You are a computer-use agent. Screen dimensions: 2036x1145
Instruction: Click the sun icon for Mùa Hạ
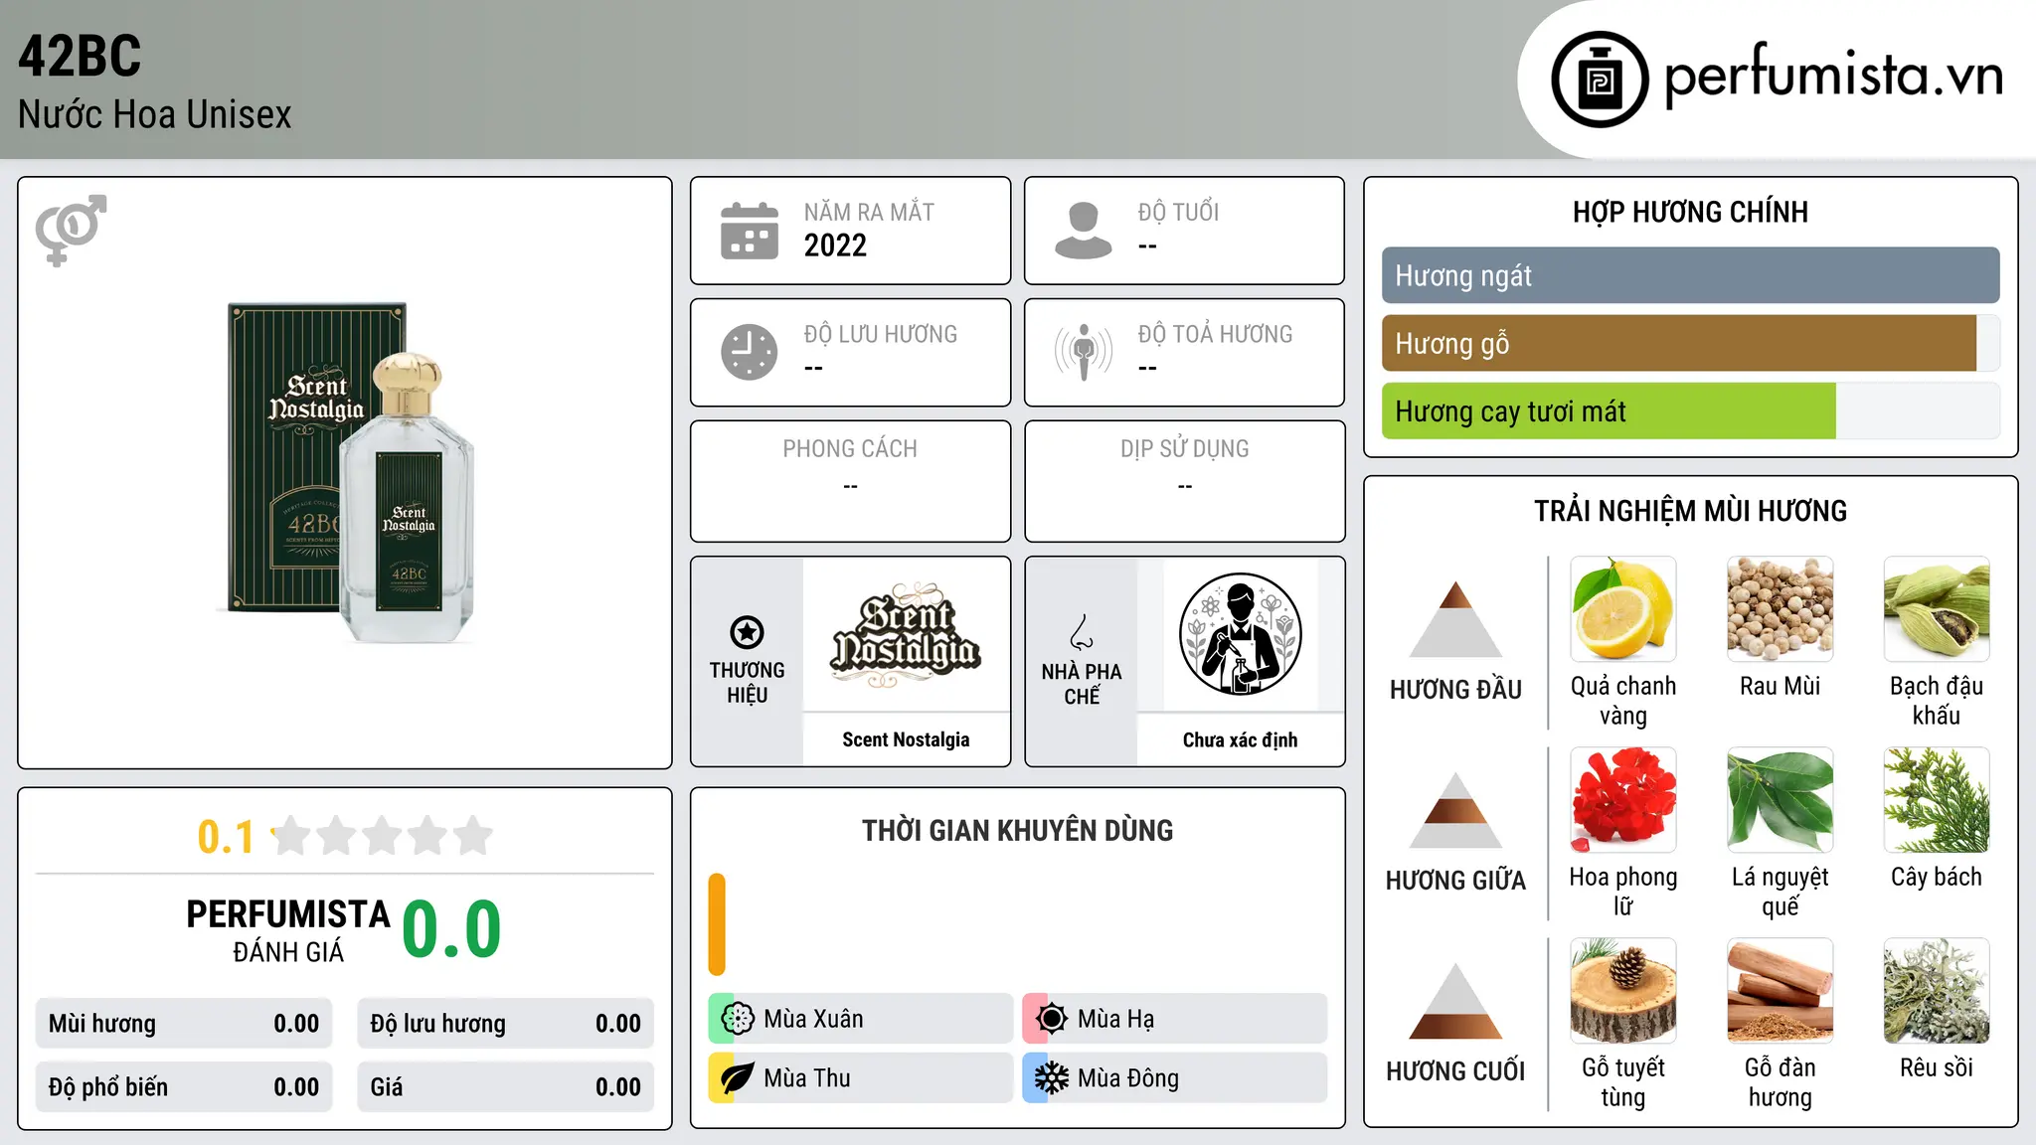pyautogui.click(x=1052, y=1019)
